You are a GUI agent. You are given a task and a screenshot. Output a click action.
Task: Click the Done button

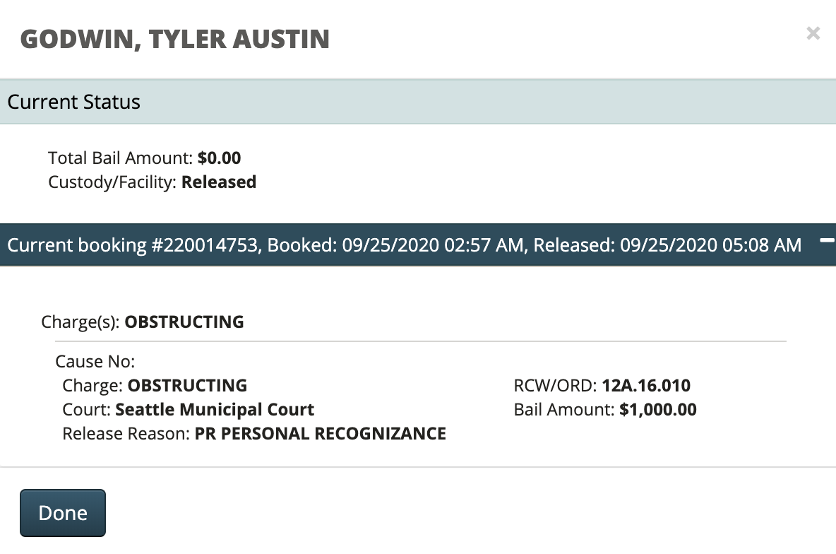(x=63, y=513)
